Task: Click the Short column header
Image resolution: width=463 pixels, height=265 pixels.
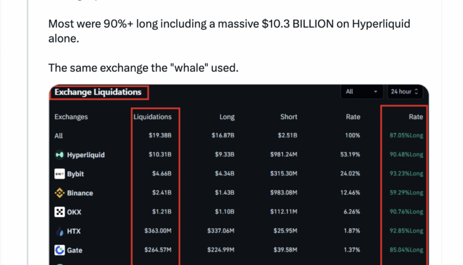Action: 288,116
